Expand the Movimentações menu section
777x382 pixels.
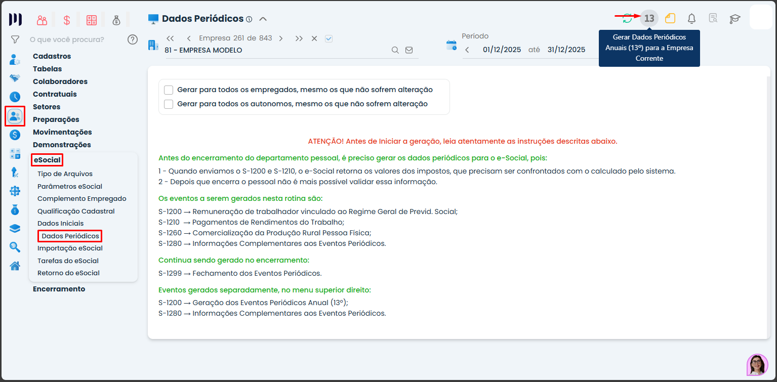point(62,132)
